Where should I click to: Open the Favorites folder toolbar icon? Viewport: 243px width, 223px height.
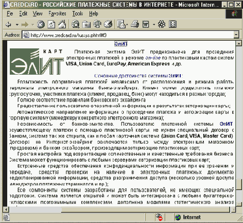pos(86,24)
